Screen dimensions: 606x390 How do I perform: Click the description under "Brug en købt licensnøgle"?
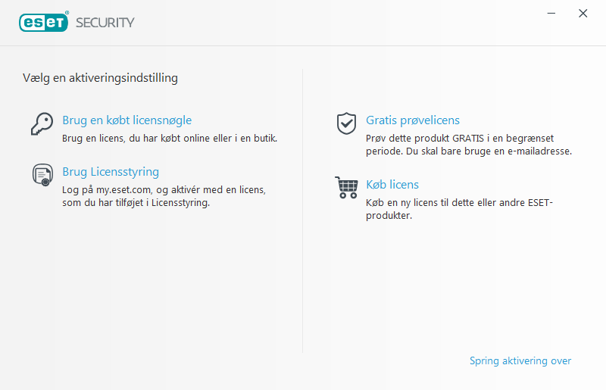[170, 139]
